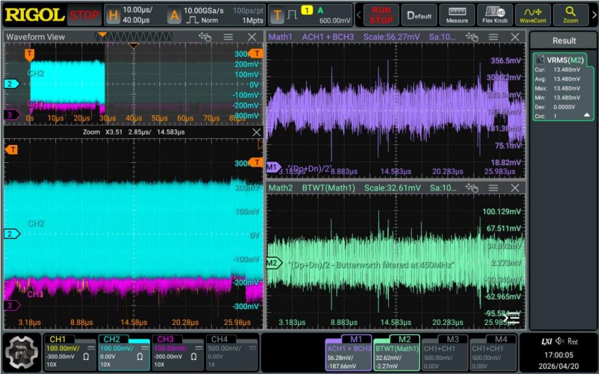Tap the touch-gesture icon in Waveform View header
The height and width of the screenshot is (374, 599).
pos(205,37)
